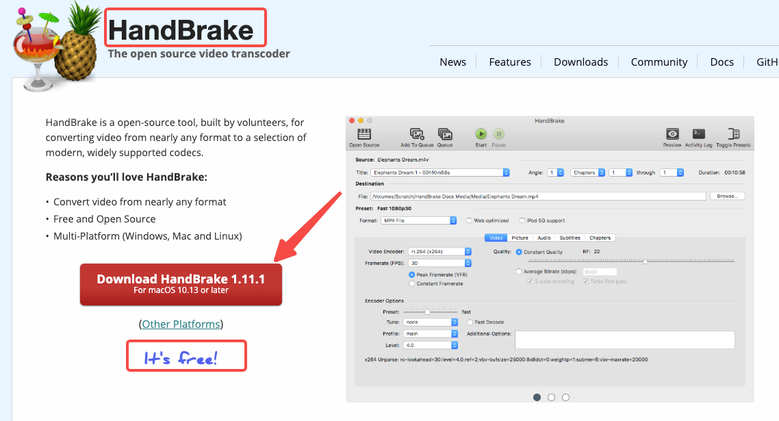Open the Tune dropdown set to none
Screen dimensions: 779x421
[431, 322]
